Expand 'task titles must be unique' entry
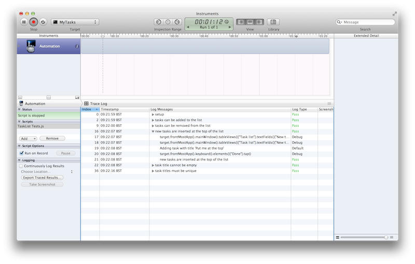This screenshot has height=264, width=415. [x=153, y=171]
